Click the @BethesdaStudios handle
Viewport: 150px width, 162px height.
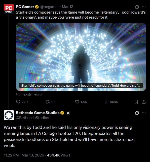(x=32, y=118)
